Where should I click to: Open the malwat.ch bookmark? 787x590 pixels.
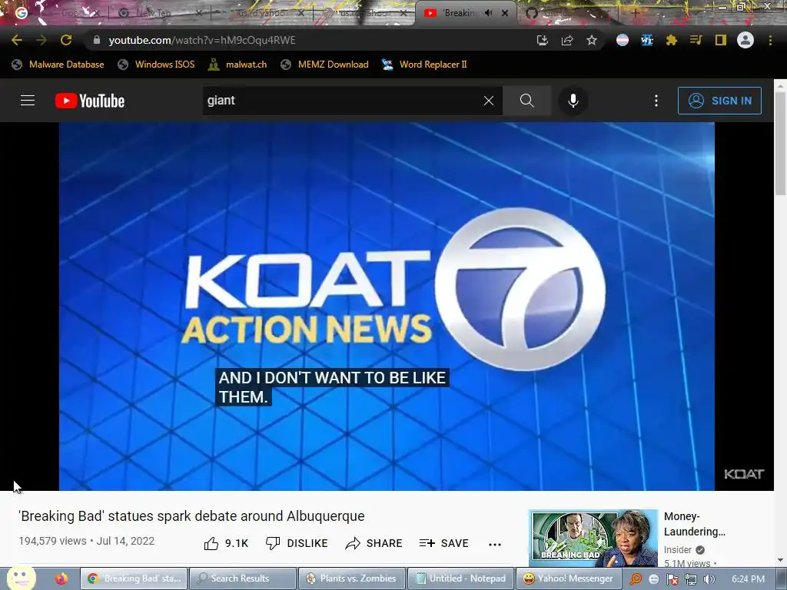tap(237, 65)
